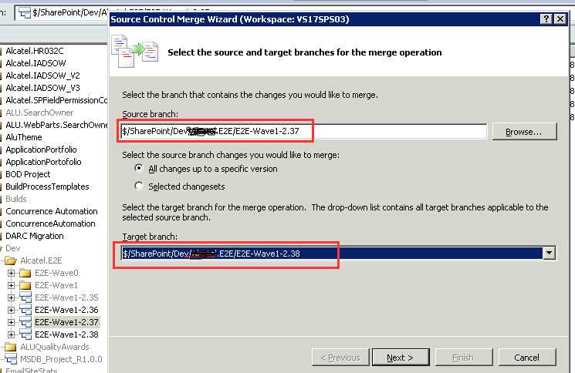Select the Alcatel.IADSOW item
The height and width of the screenshot is (373, 575).
tap(36, 63)
